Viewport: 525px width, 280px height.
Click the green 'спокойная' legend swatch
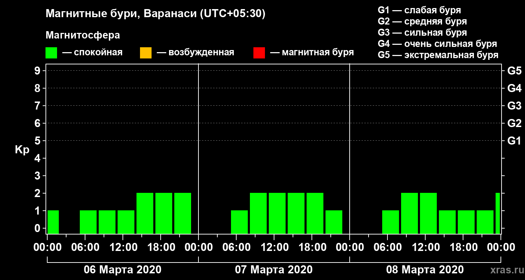(51, 52)
